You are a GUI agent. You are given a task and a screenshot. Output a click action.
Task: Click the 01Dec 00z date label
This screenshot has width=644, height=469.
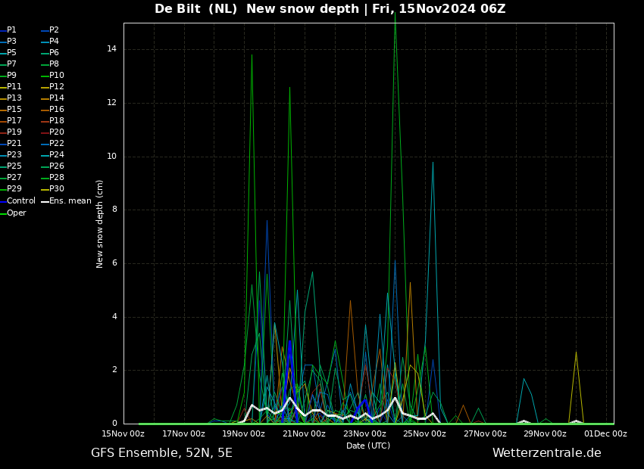606,433
